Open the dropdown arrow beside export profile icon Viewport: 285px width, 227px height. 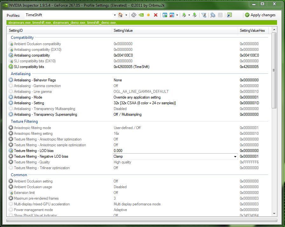189,15
